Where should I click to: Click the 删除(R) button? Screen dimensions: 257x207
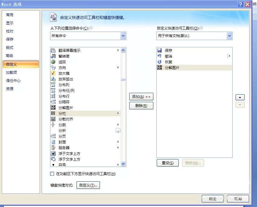(x=141, y=106)
